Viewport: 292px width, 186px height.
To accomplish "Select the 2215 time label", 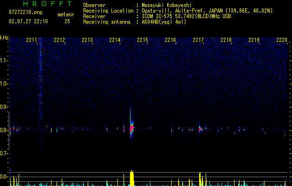I will click(x=143, y=40).
